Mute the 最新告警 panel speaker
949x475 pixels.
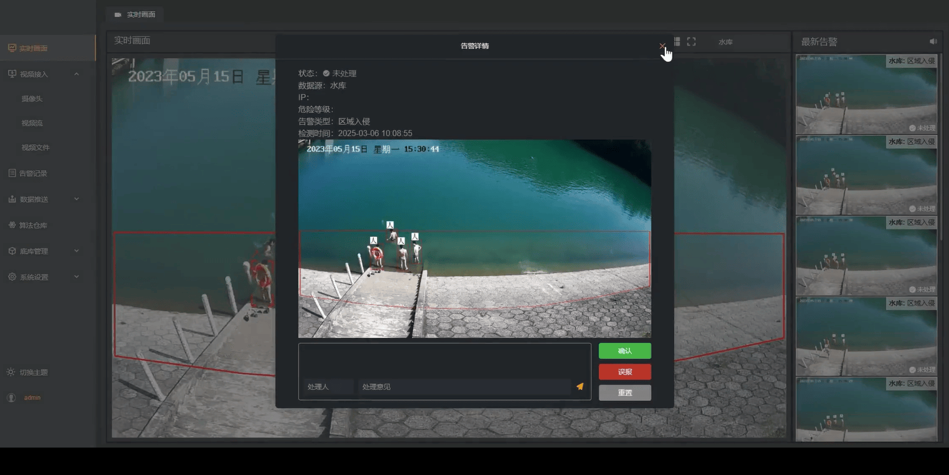pos(933,41)
